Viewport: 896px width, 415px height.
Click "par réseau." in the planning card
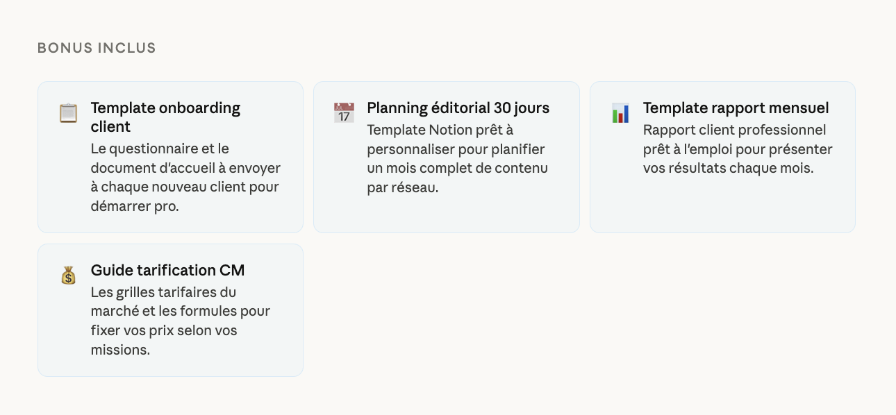click(x=403, y=187)
